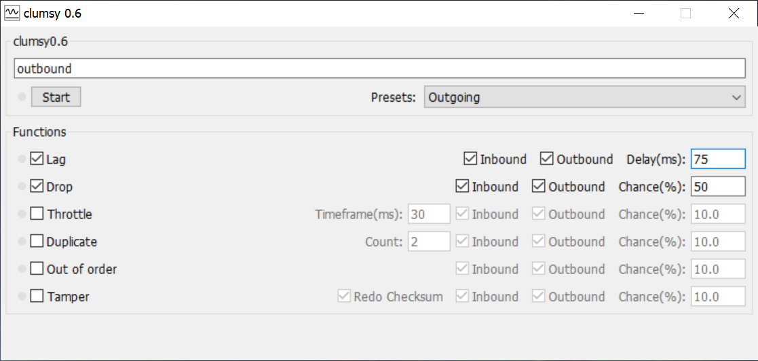Click the Drop status indicator dot
The height and width of the screenshot is (361, 758).
(x=22, y=187)
